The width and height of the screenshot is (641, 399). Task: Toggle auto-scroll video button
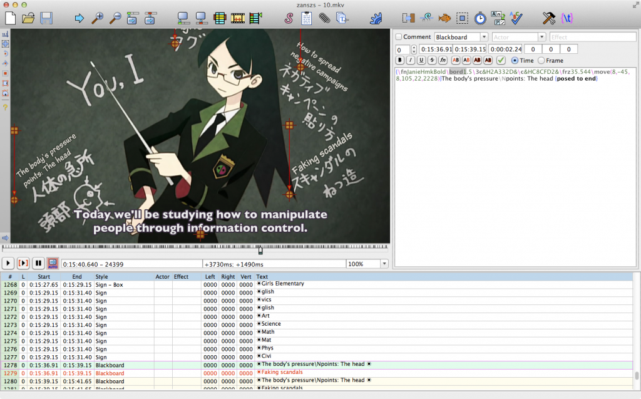pyautogui.click(x=53, y=263)
